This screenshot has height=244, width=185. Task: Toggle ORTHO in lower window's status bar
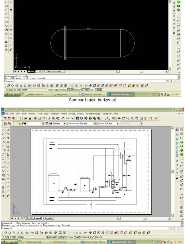tap(62, 237)
